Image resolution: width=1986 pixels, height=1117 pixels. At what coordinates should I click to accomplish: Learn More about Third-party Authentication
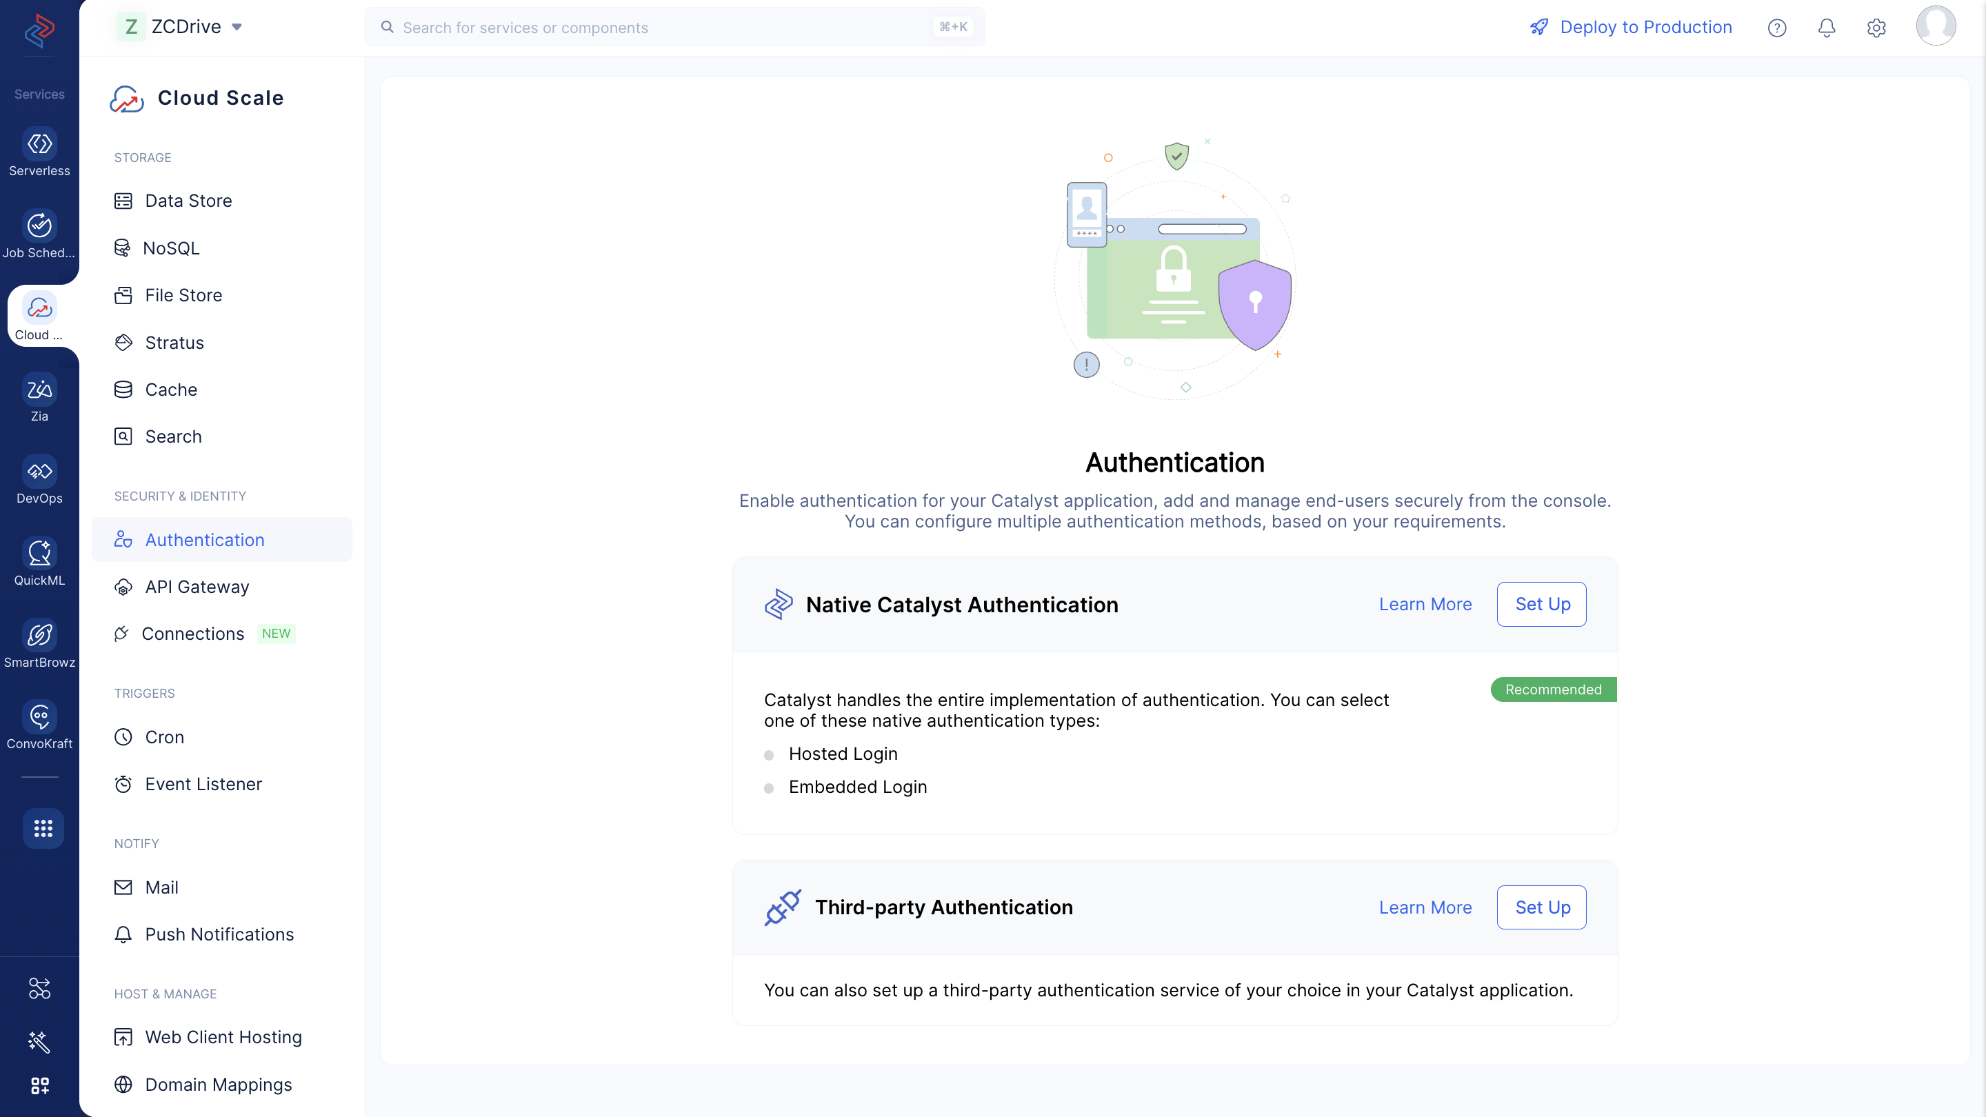pos(1425,907)
